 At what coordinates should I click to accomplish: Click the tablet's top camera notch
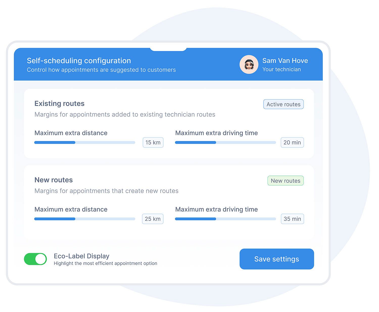point(168,49)
